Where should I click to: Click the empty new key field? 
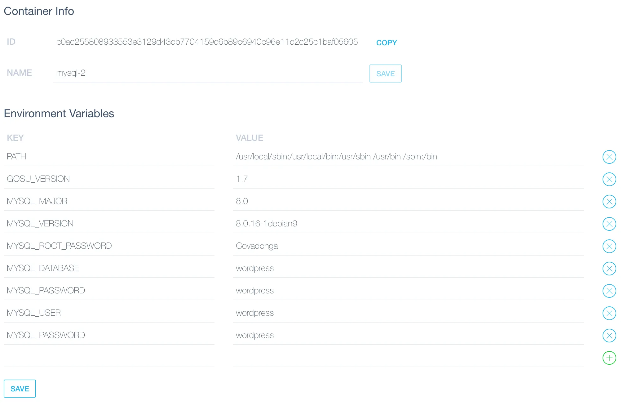click(109, 358)
